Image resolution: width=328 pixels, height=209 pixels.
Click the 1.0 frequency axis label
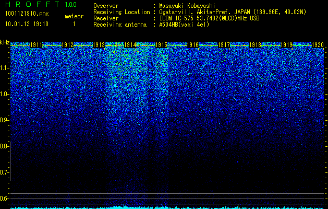pos(4,94)
